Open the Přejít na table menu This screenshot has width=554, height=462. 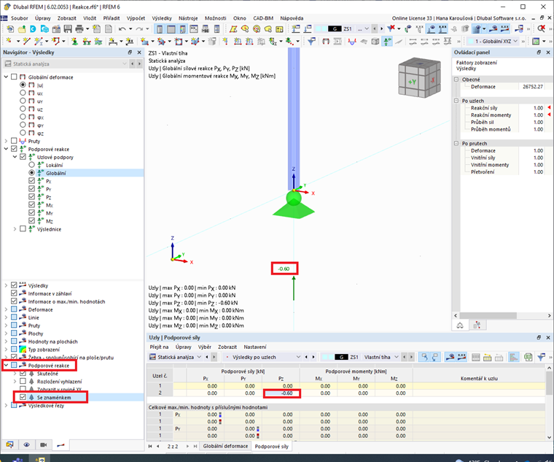click(x=159, y=347)
